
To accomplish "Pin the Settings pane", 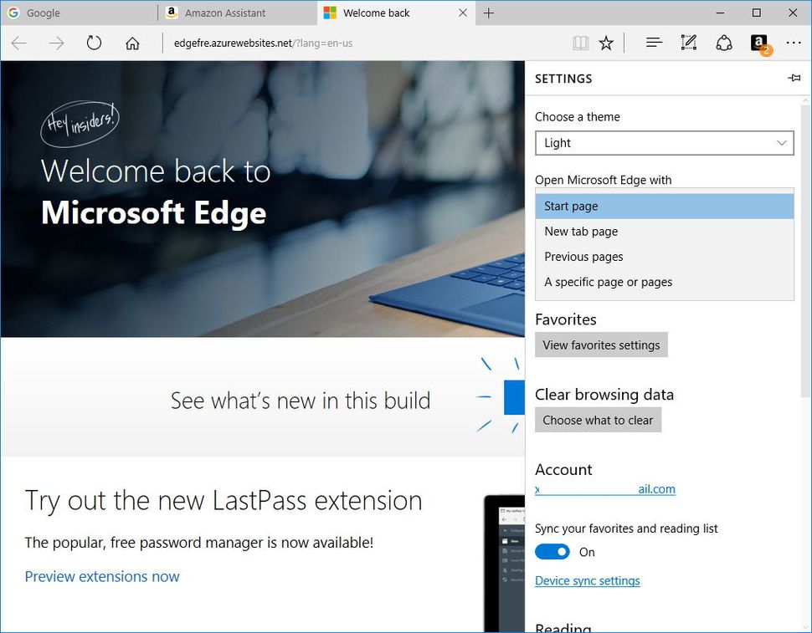I will coord(794,78).
